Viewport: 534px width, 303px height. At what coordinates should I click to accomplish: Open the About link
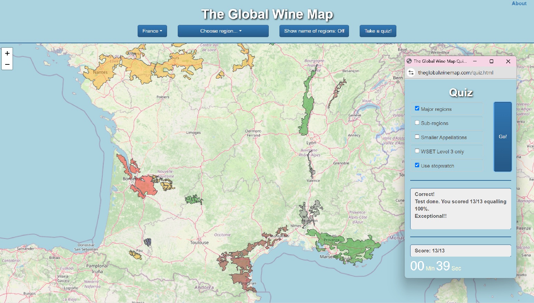click(519, 3)
